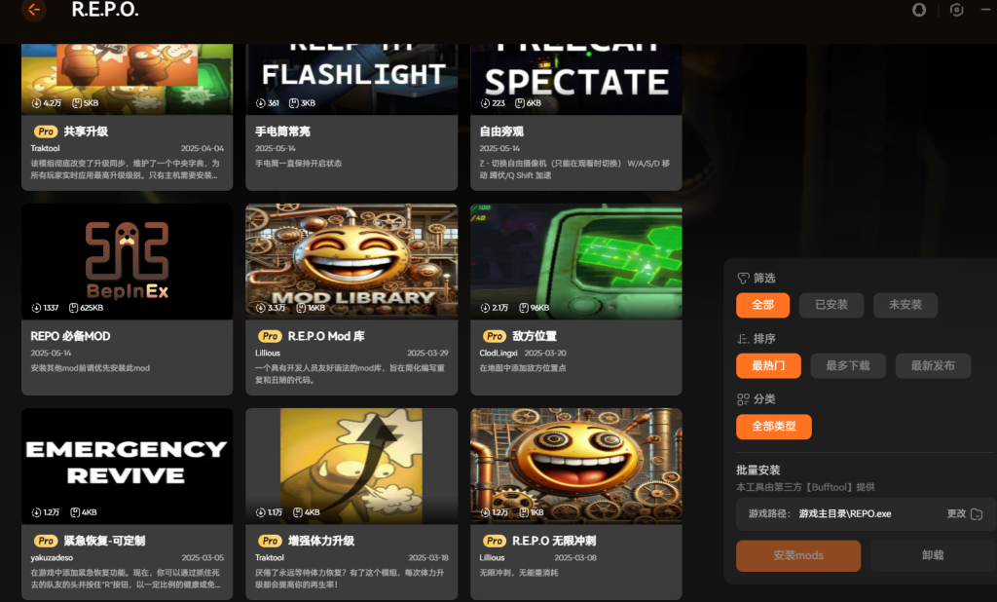Open the notification bell icon
This screenshot has height=602, width=997.
(919, 10)
